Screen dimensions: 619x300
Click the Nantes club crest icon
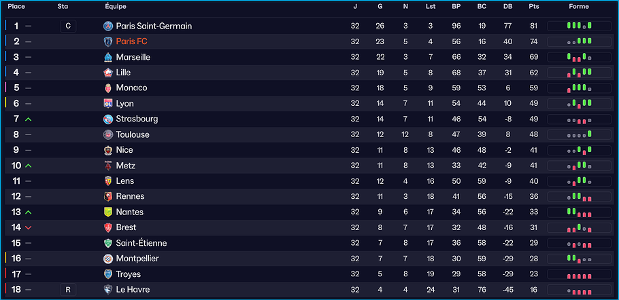(x=108, y=212)
